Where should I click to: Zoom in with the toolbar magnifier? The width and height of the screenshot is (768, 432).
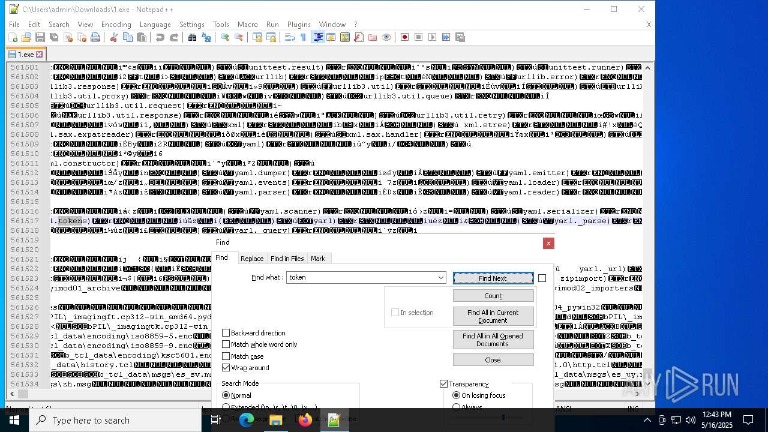pos(224,37)
